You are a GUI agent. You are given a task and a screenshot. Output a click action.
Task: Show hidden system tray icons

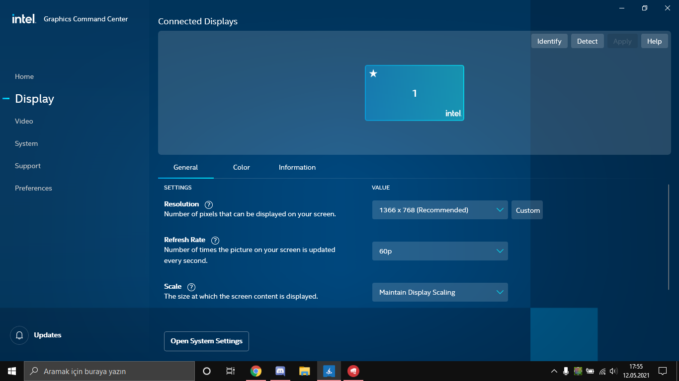[x=554, y=371]
